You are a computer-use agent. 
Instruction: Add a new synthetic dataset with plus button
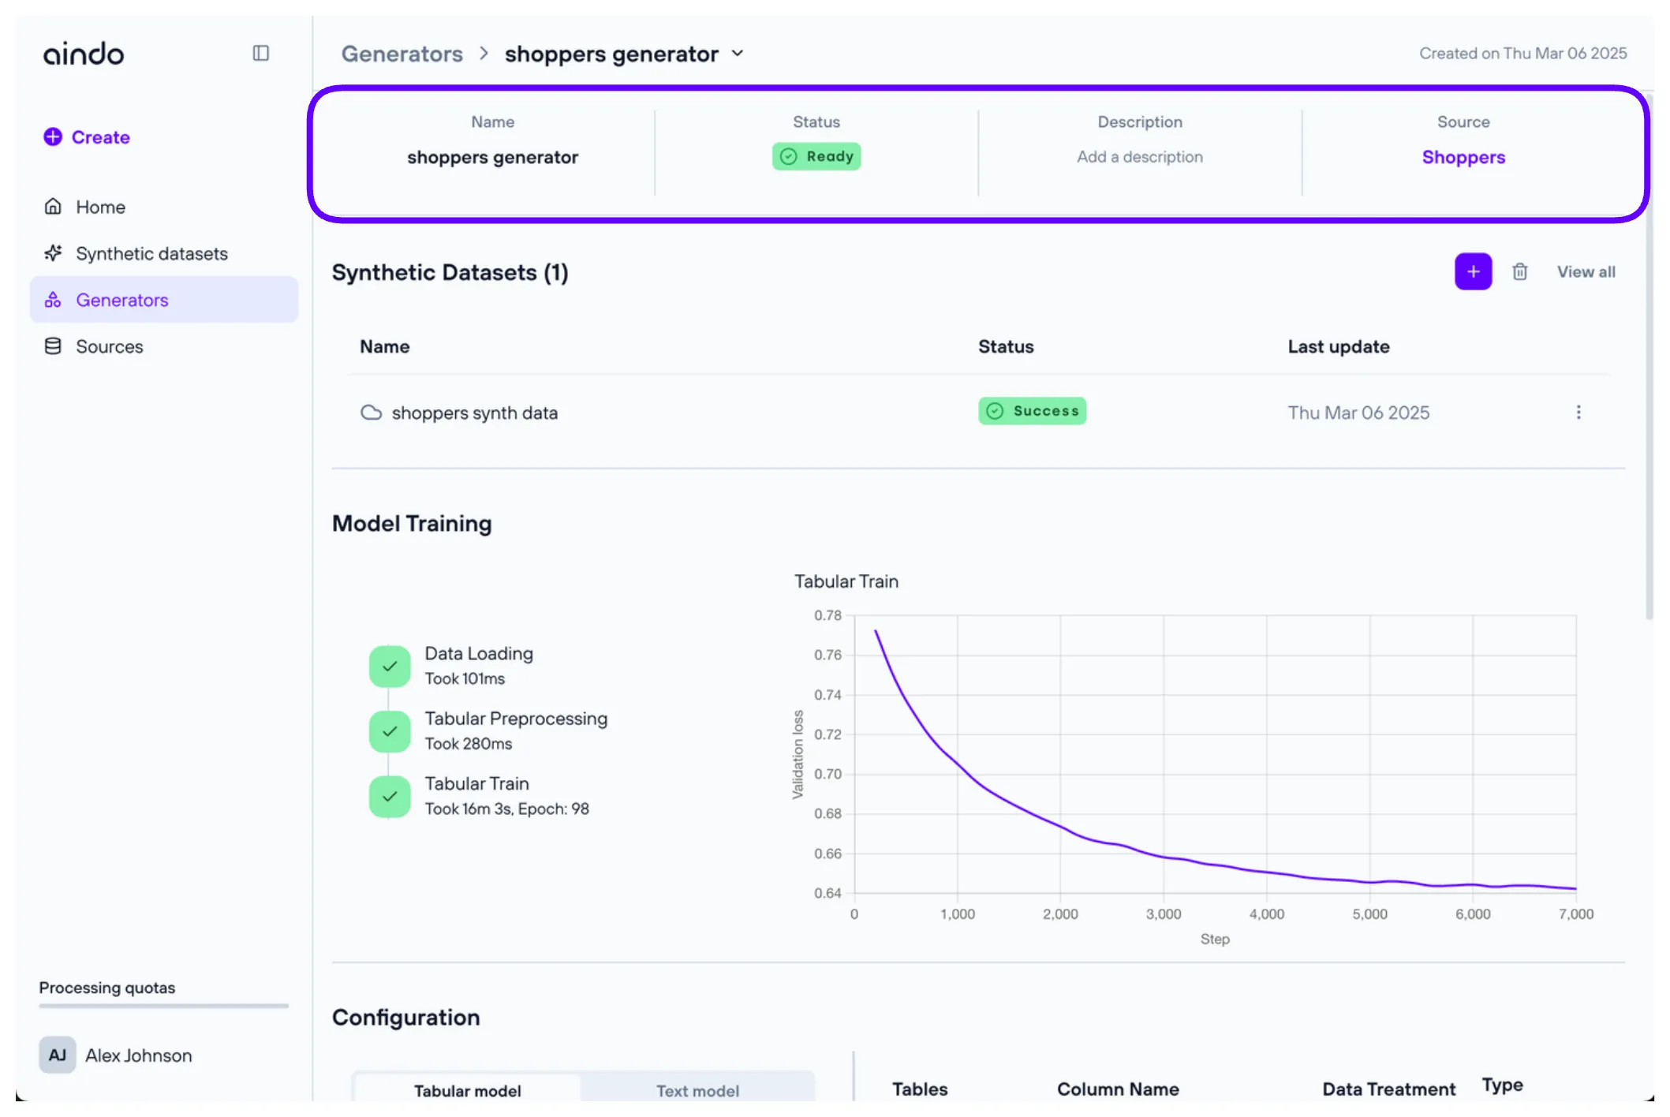[1472, 271]
